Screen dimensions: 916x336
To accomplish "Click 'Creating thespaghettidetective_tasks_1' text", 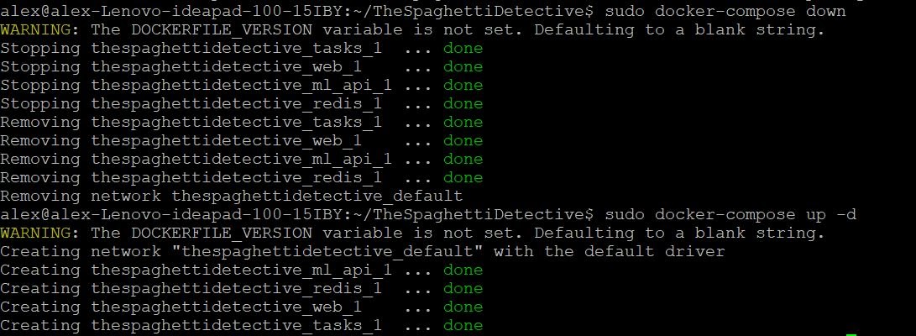I will 191,325.
